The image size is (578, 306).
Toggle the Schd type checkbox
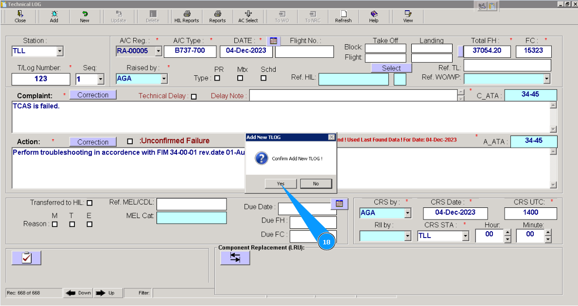(263, 78)
